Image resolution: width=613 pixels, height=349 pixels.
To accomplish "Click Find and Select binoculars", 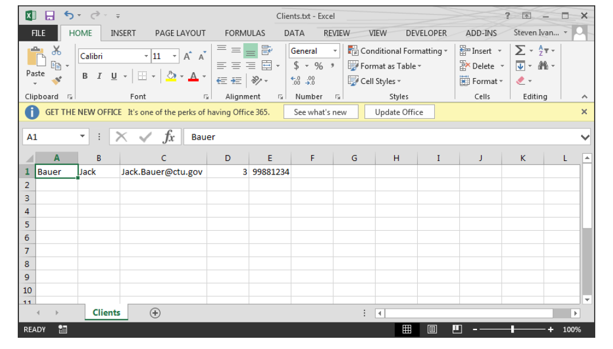I will click(x=543, y=66).
